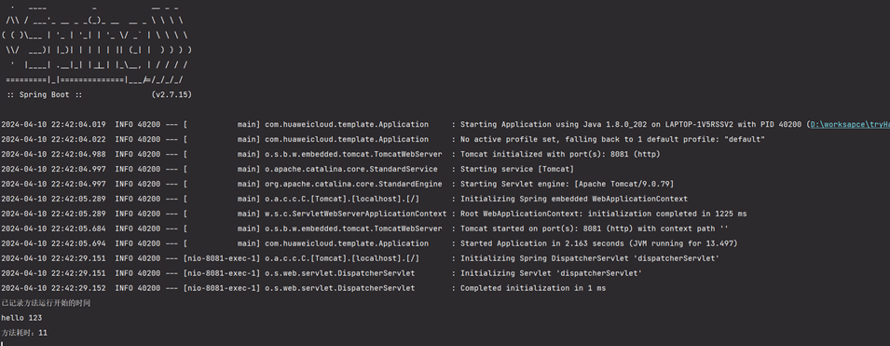Viewport: 890px width, 346px height.
Task: Click the 'Starting Application using Java 1.8.0_202' line
Action: [631, 124]
